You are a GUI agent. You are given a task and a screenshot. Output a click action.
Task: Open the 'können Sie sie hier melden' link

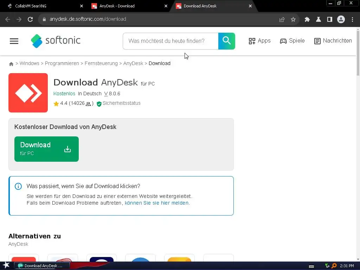(x=156, y=203)
